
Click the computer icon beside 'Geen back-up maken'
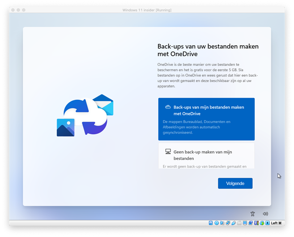click(x=168, y=151)
